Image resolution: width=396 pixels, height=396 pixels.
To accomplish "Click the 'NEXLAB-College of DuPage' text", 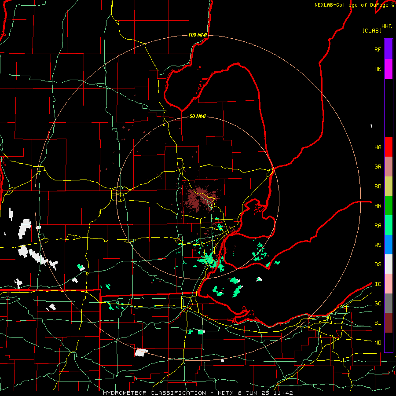I will pyautogui.click(x=352, y=5).
